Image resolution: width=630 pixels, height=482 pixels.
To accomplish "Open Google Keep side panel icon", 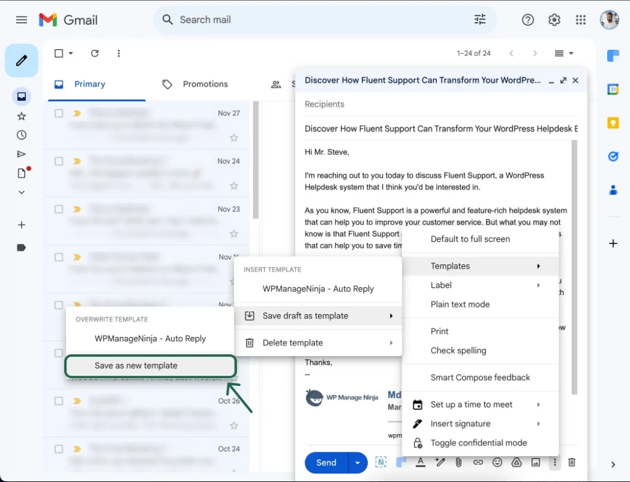I will click(613, 122).
